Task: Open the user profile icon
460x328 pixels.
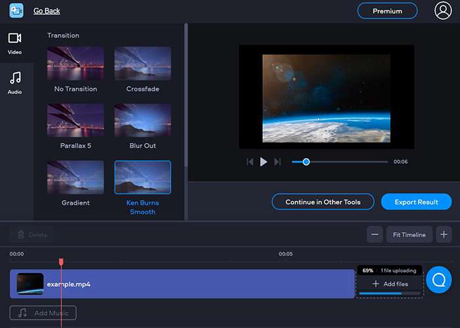Action: [443, 10]
